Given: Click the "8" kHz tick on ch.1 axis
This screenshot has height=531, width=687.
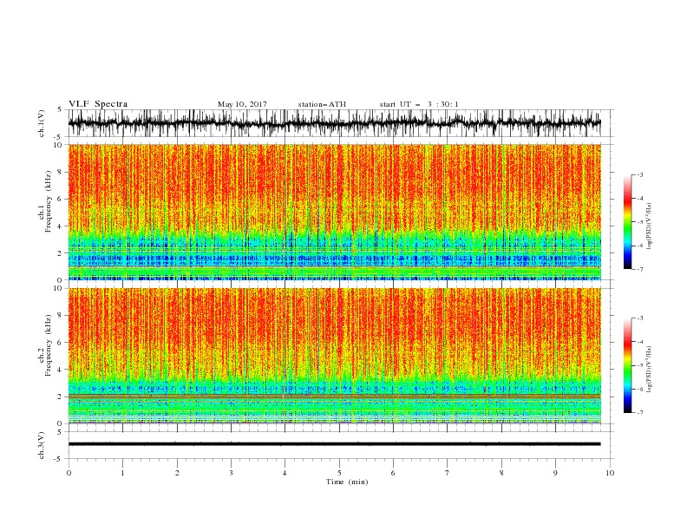Looking at the screenshot, I should click(61, 172).
